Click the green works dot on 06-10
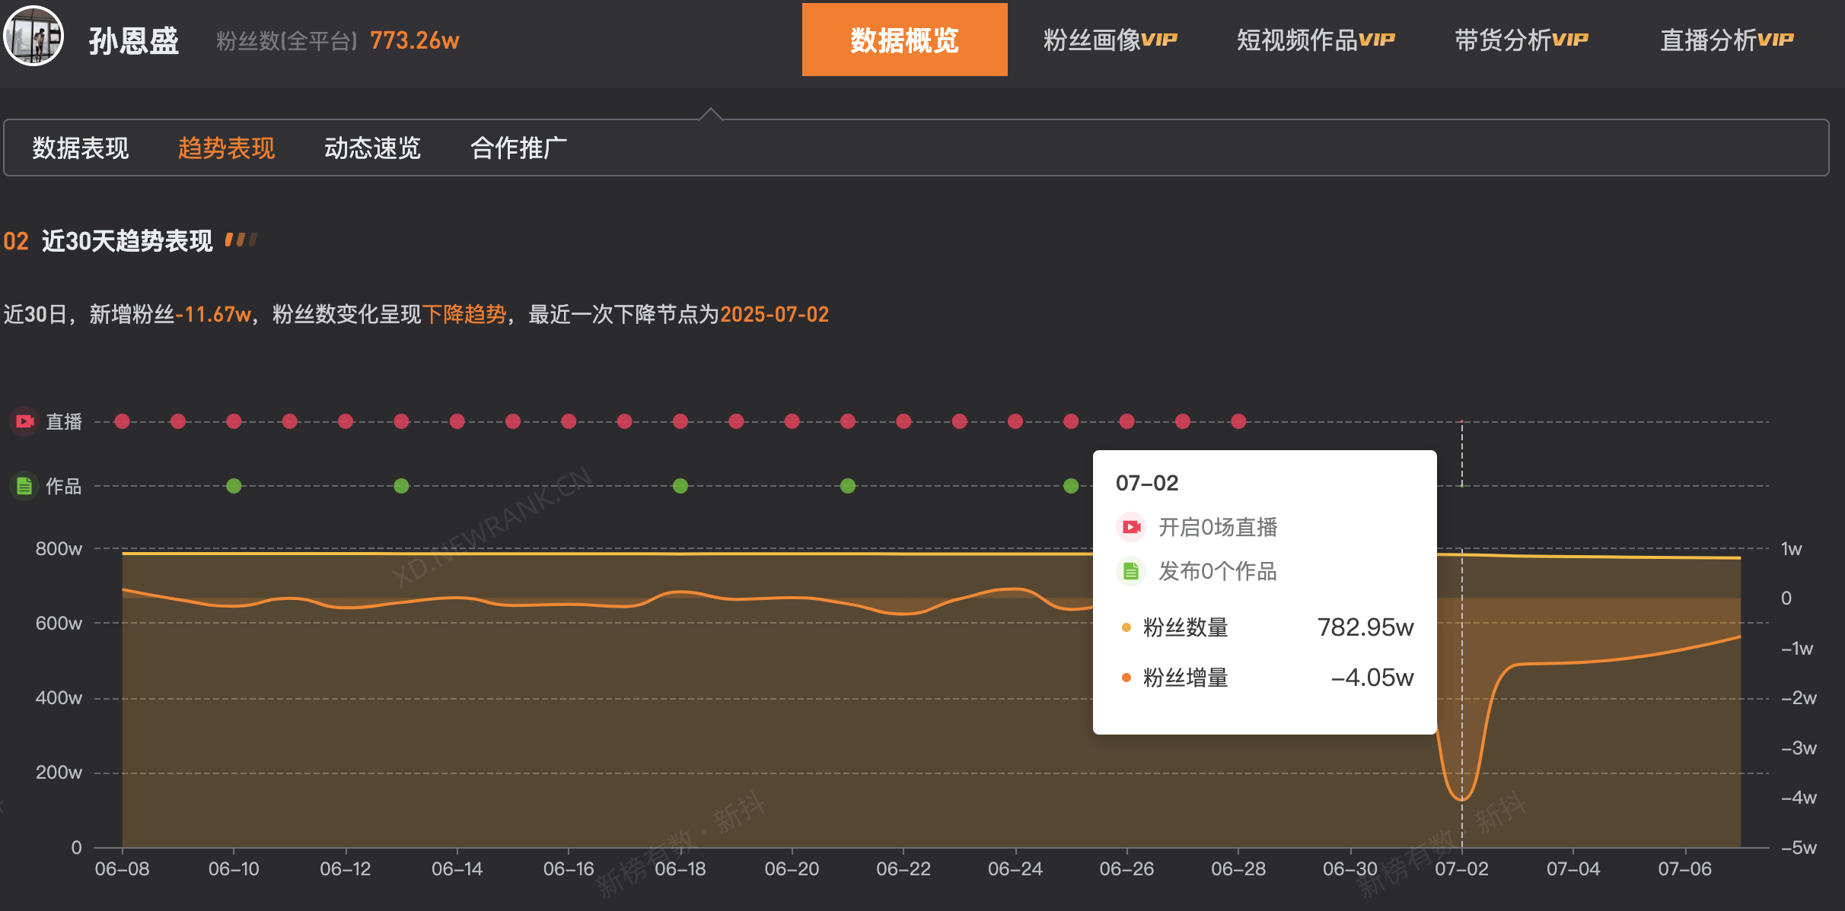 click(234, 486)
